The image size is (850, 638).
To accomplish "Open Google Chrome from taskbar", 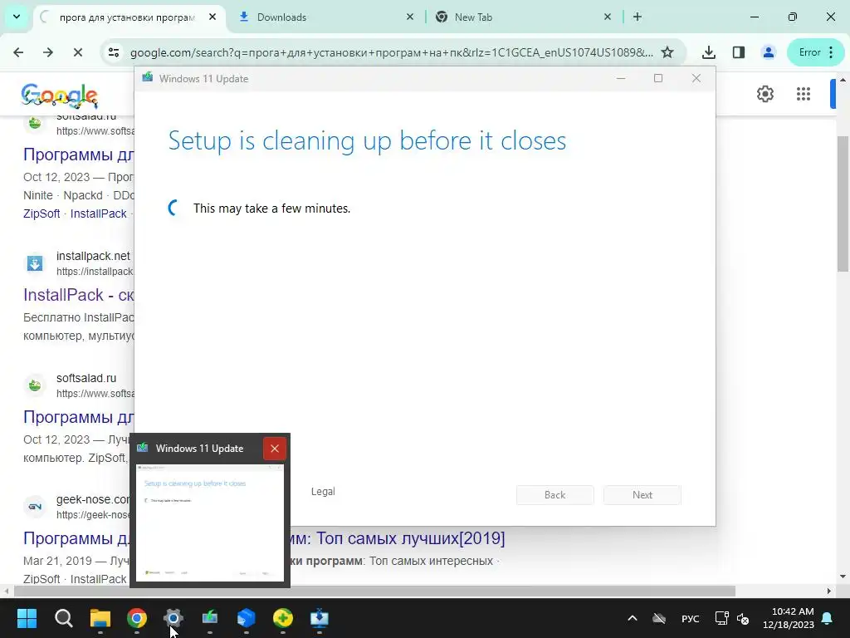I will click(137, 618).
